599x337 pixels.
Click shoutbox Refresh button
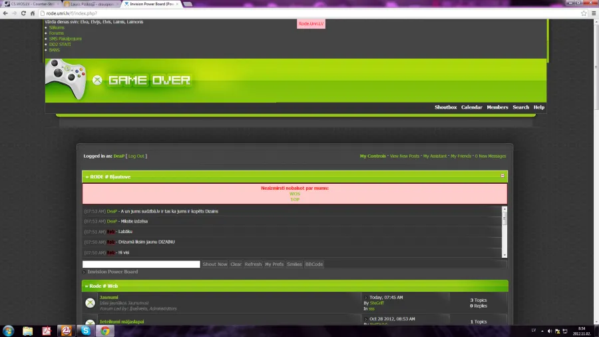(x=253, y=264)
